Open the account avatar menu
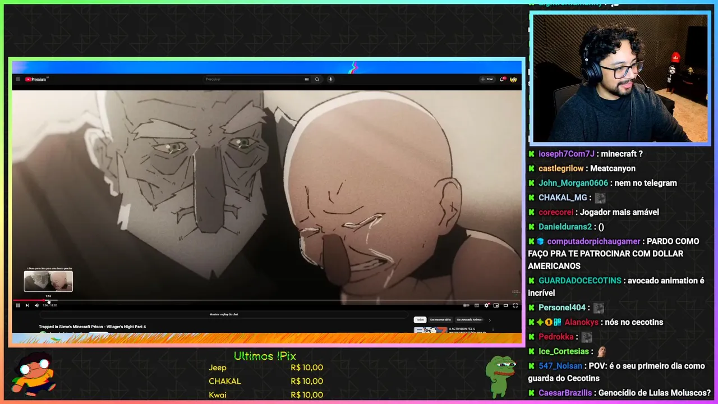718x404 pixels. (513, 80)
